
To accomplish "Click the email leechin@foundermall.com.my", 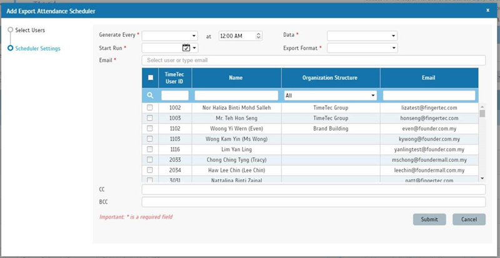I will coord(429,170).
